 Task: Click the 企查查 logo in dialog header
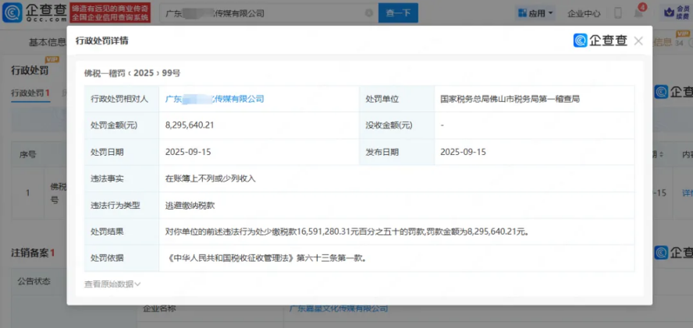click(x=600, y=41)
